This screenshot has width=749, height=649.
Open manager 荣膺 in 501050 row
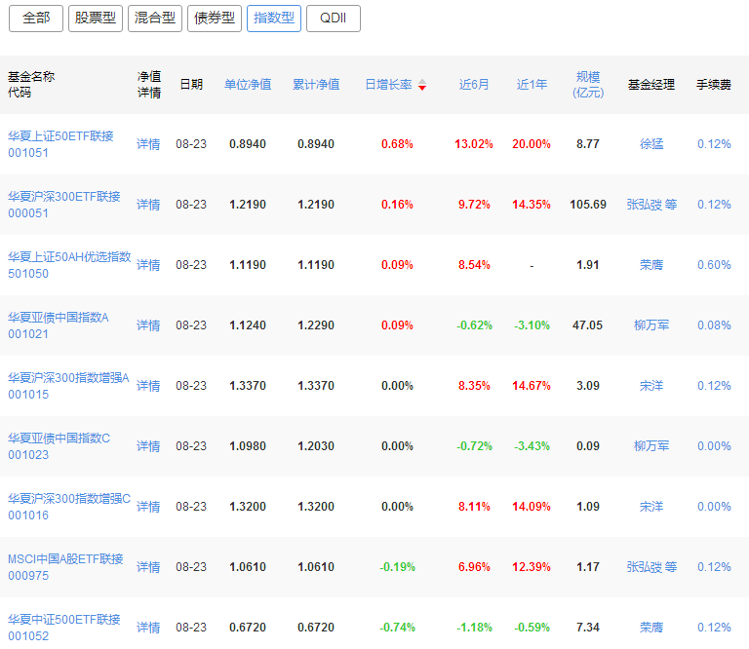[x=651, y=265]
